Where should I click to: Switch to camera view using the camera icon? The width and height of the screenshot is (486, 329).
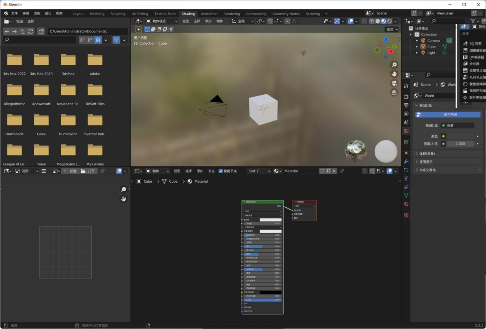point(394,83)
